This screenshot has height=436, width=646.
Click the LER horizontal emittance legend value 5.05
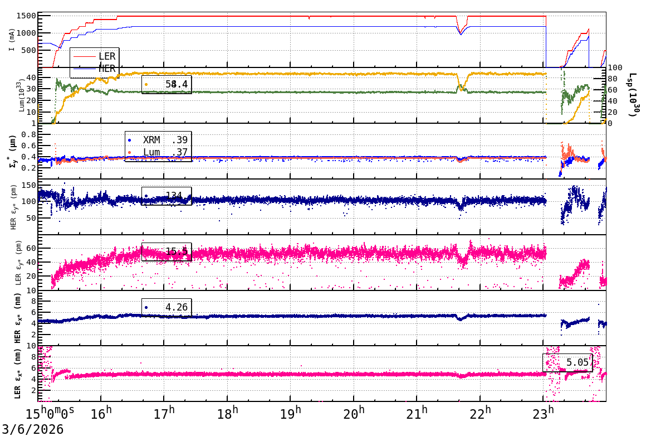577,363
